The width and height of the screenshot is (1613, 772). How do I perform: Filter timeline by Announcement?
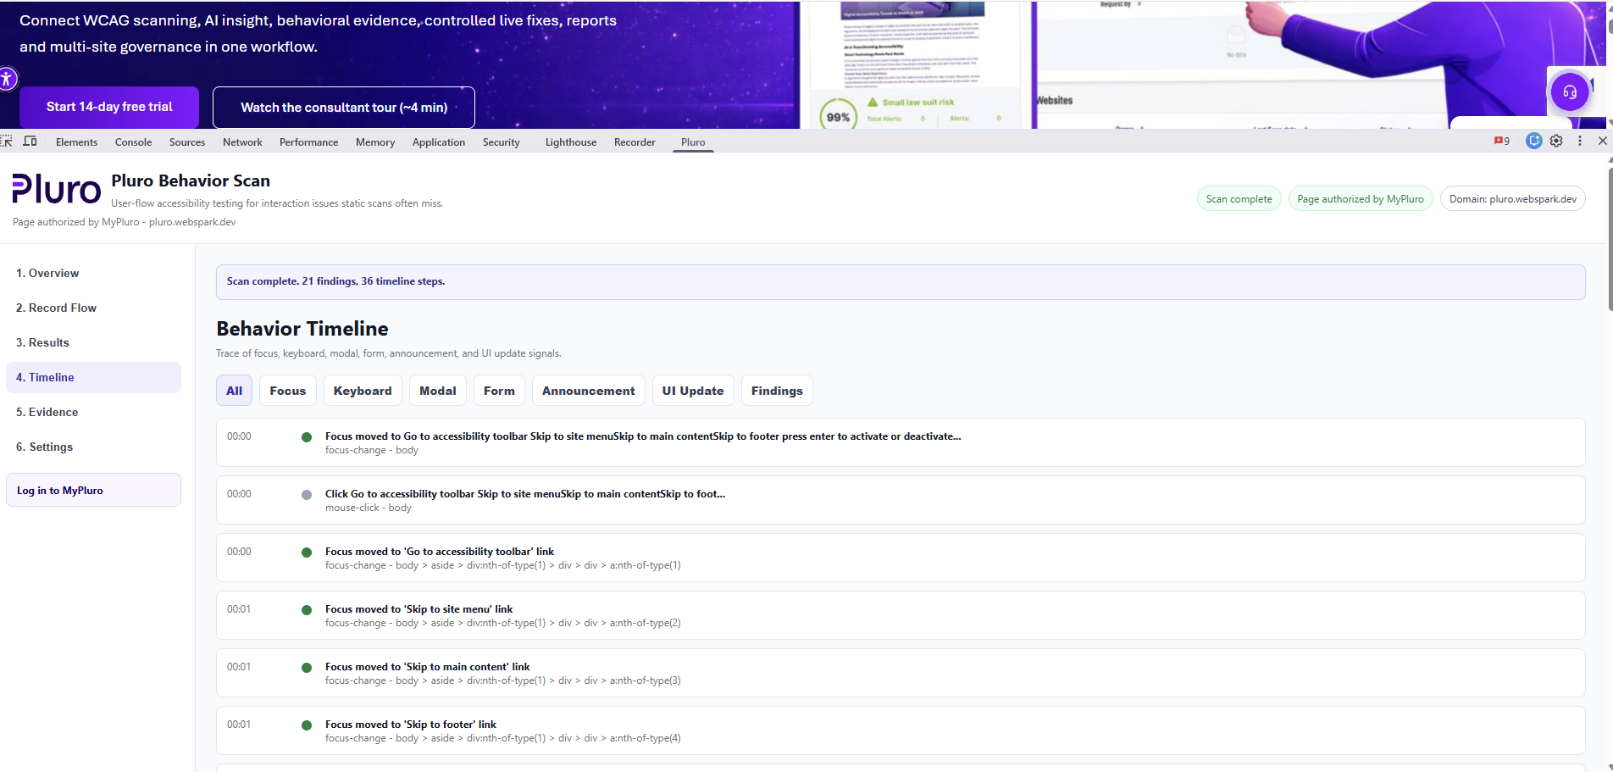coord(589,391)
